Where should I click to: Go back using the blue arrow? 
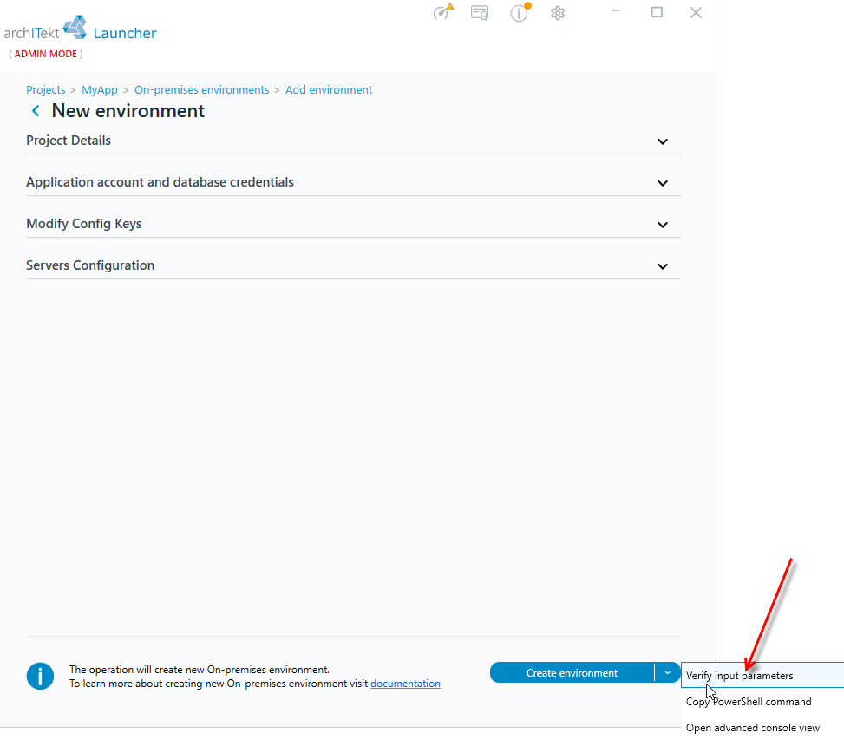tap(36, 111)
